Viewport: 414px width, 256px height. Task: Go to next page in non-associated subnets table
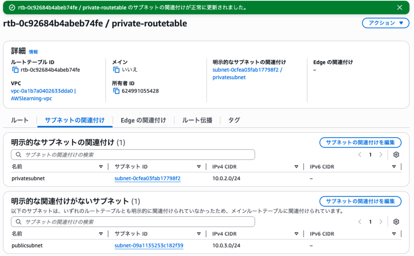tap(380, 222)
